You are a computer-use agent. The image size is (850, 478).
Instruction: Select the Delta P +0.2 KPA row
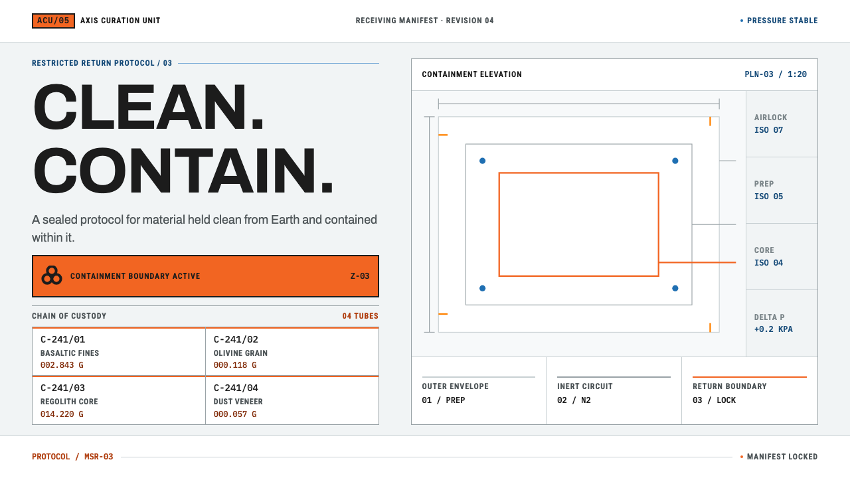tap(782, 323)
